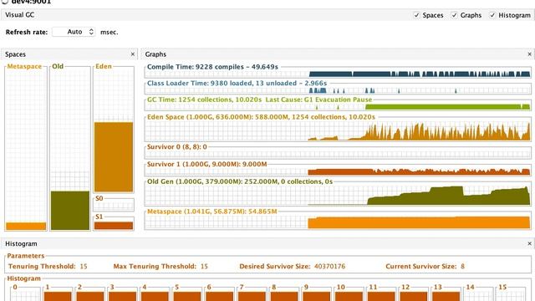Click histogram age bar 0

(25, 294)
